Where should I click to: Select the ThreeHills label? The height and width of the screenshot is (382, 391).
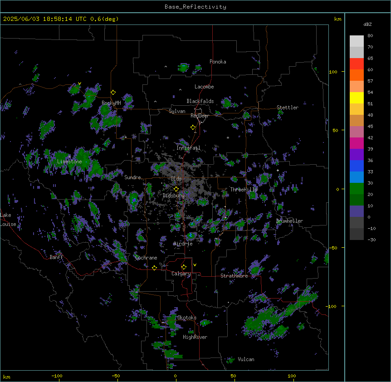click(x=244, y=190)
